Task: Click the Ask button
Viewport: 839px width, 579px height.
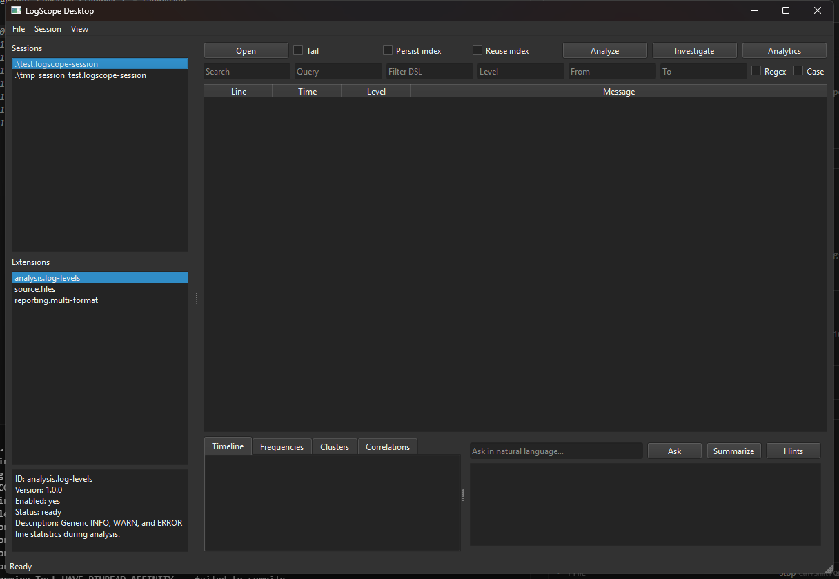Action: click(675, 451)
